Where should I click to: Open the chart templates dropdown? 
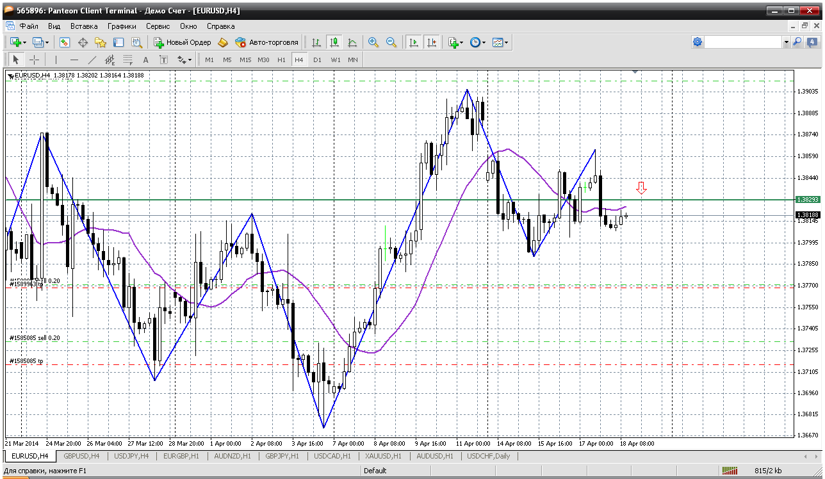tap(500, 42)
